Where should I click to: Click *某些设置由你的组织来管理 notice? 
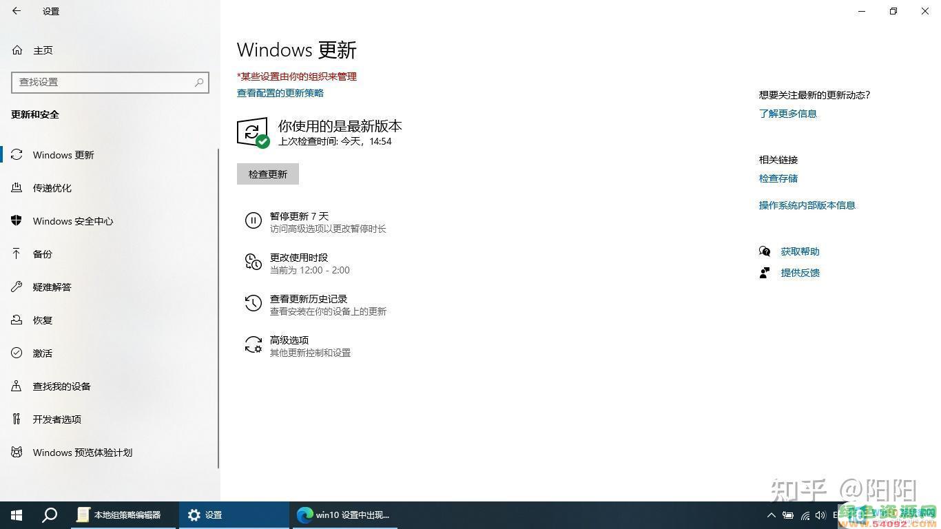(297, 76)
